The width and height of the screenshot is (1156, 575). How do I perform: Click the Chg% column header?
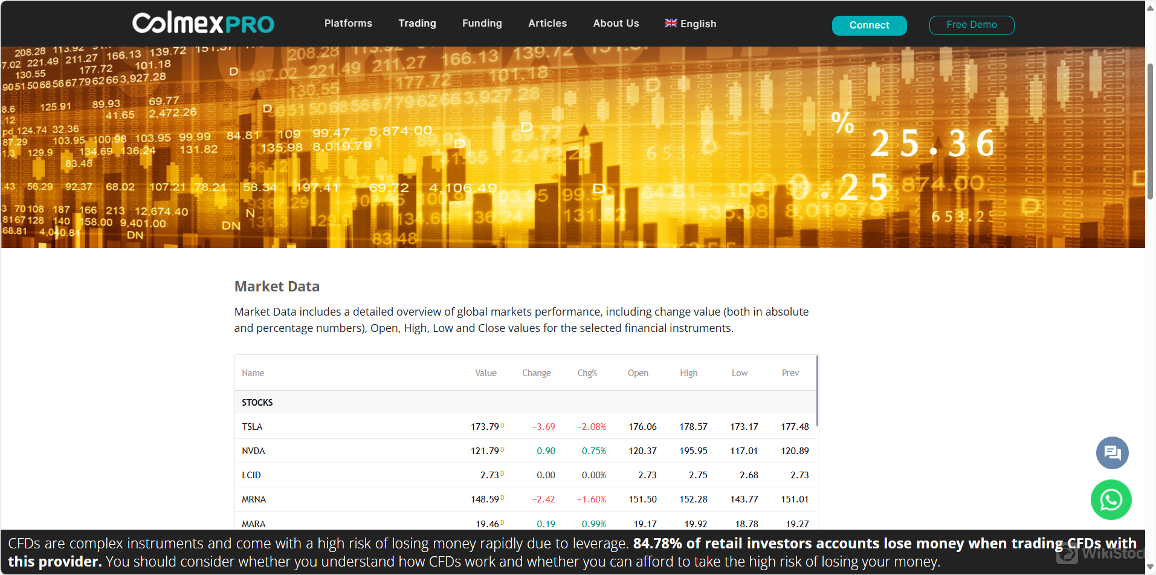tap(587, 372)
